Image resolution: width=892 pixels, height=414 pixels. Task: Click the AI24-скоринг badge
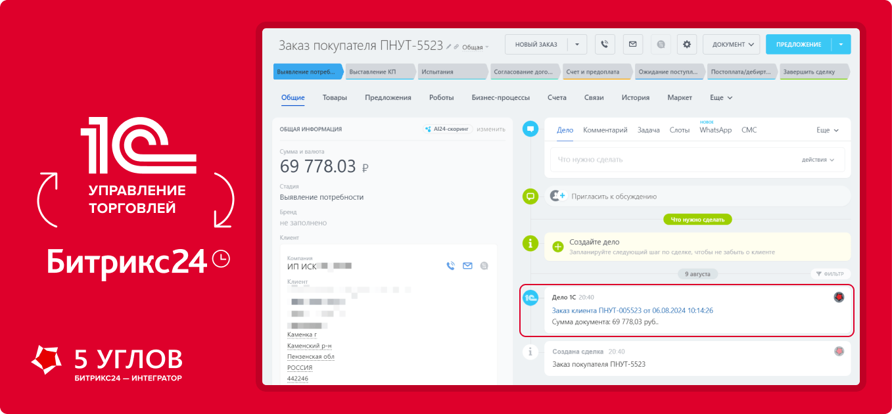[x=448, y=129]
